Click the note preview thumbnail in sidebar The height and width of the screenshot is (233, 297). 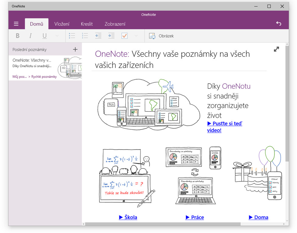70,68
